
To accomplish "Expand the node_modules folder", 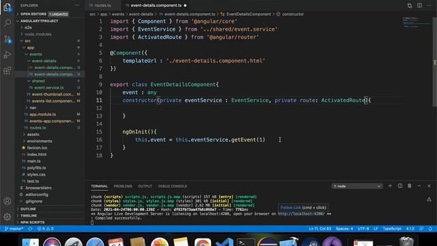I will pos(50,34).
